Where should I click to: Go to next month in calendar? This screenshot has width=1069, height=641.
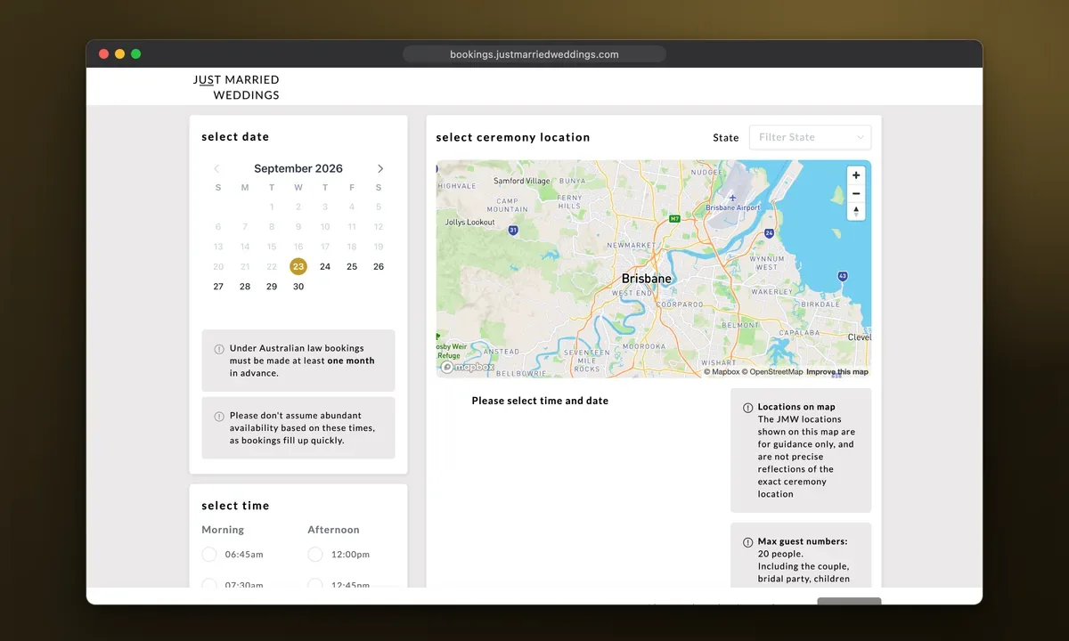tap(380, 168)
